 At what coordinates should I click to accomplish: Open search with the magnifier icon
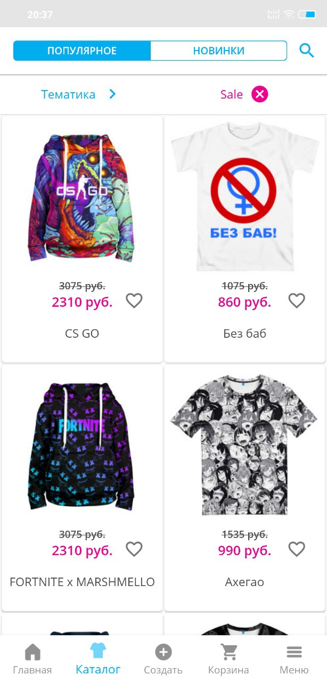tap(307, 51)
